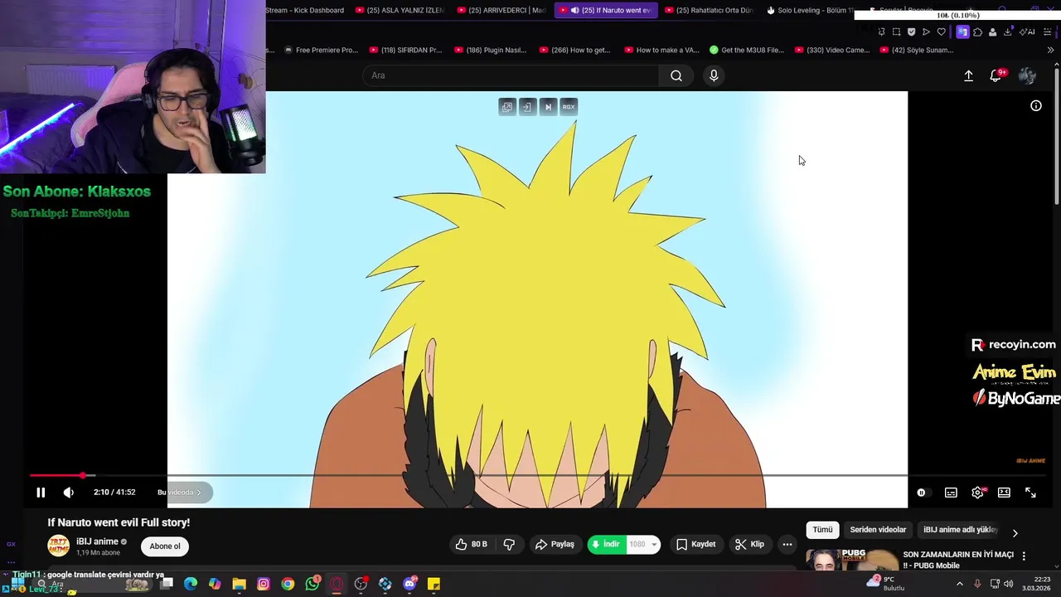Open PUBG Mobile recommended video thumbnail
The image size is (1061, 597).
[852, 560]
